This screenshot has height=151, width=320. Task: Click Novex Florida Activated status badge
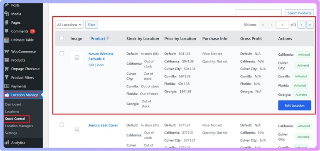tap(300, 85)
